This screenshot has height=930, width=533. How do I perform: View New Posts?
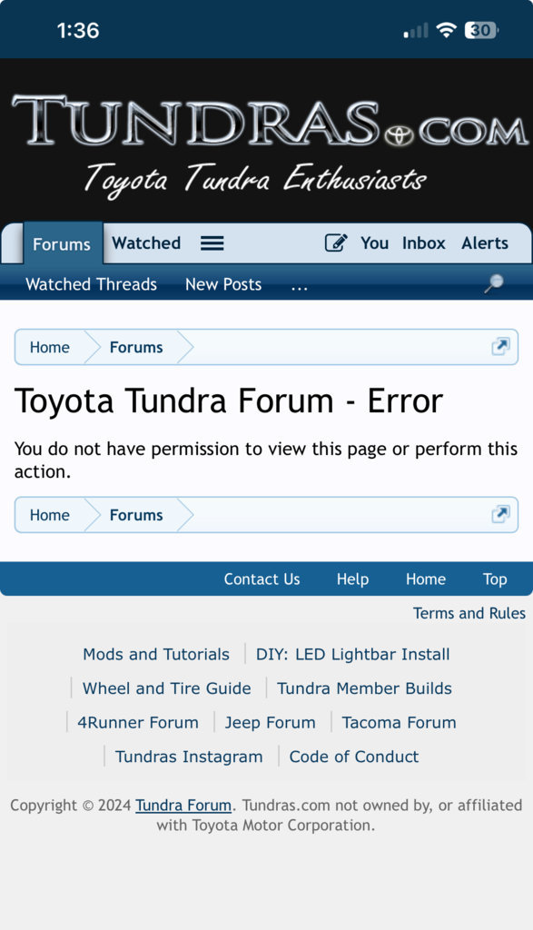point(223,284)
